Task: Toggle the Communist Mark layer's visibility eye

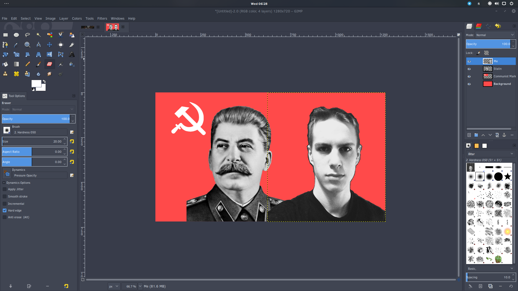Action: 469,77
